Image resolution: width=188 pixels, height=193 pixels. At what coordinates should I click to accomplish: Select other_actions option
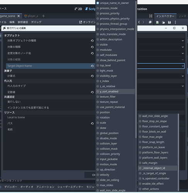click(158, 189)
